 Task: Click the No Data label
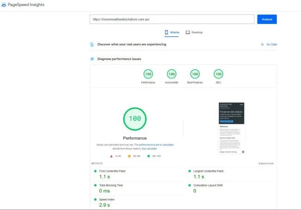point(272,44)
